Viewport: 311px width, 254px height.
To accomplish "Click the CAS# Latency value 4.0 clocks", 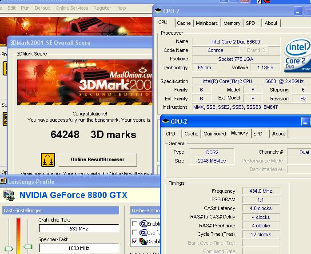I will [261, 209].
